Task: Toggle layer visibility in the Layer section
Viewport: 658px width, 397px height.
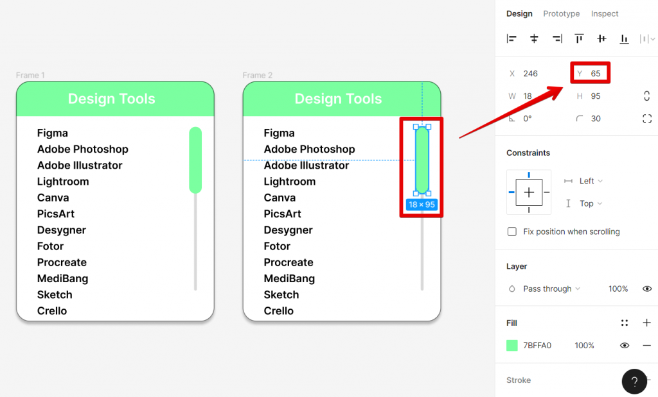Action: point(647,289)
